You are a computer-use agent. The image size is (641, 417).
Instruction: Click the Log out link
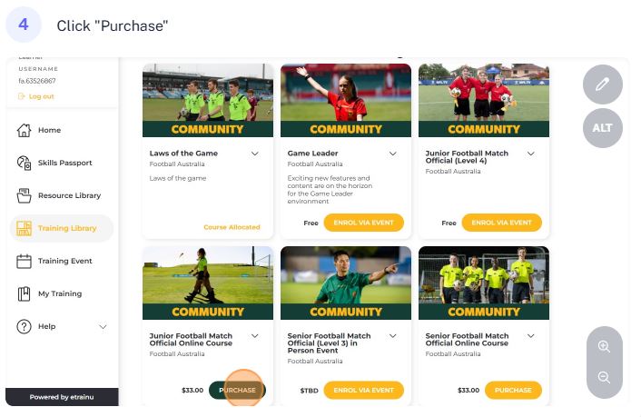click(x=41, y=96)
